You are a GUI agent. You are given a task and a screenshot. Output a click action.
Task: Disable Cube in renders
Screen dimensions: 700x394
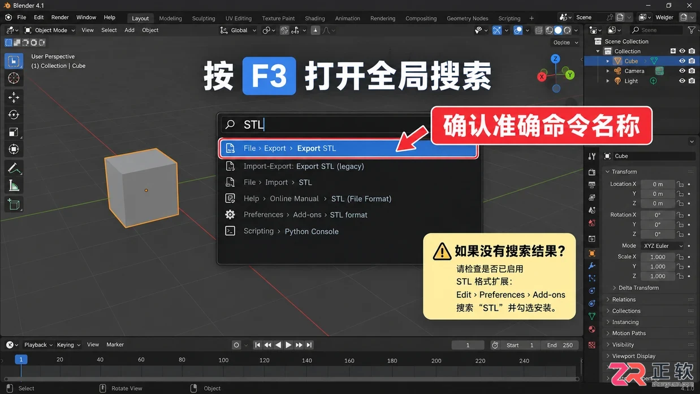(x=692, y=61)
